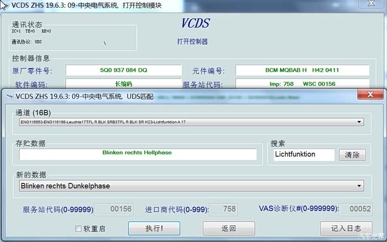Click the 执行! button
The width and height of the screenshot is (387, 242).
154,228
